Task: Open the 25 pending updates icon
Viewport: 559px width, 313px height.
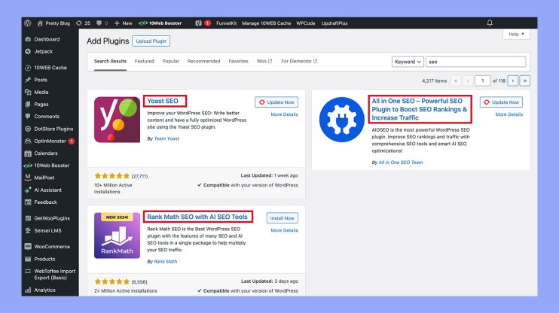Action: tap(83, 23)
